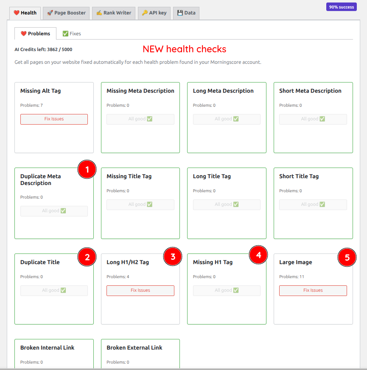
Task: Click the heart icon beside Problems
Action: coord(23,34)
